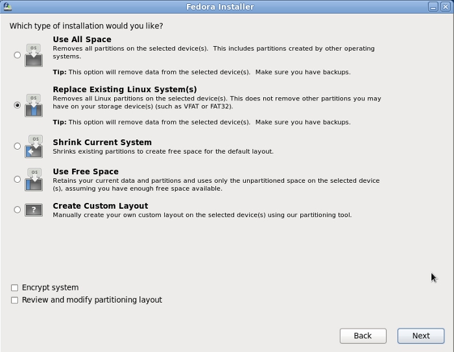
Task: Select the Use All Space radio button
Action: (x=18, y=55)
